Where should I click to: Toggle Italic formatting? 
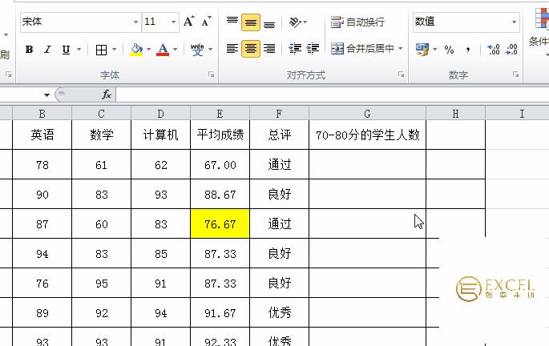tap(47, 50)
